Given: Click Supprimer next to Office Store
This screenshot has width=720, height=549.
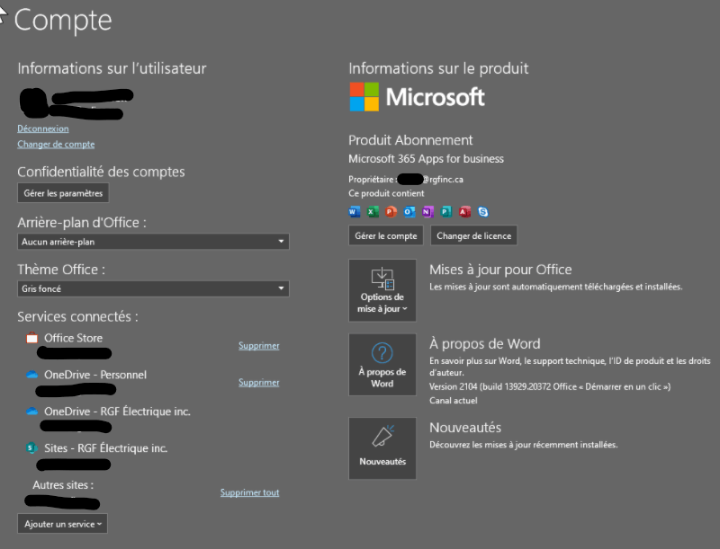Looking at the screenshot, I should click(x=259, y=346).
